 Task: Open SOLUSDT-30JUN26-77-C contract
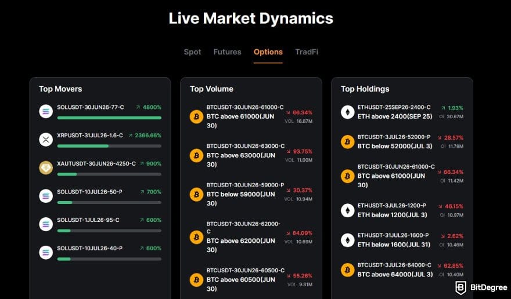pos(91,107)
